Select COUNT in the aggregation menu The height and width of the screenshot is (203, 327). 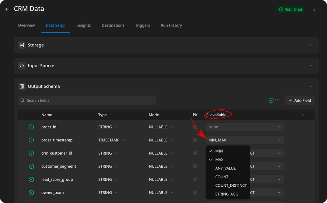click(x=228, y=177)
